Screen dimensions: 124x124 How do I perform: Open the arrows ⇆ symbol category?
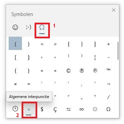pos(68,109)
